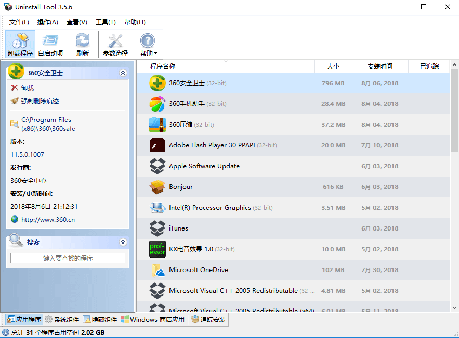
Task: Select Intel(R) Processor Graphics row name
Action: (210, 208)
